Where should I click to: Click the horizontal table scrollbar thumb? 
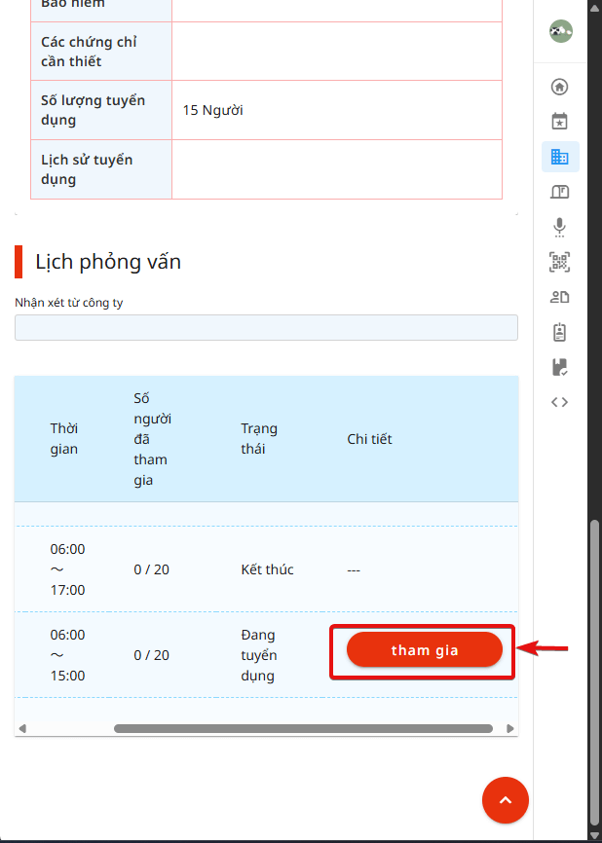pyautogui.click(x=303, y=728)
